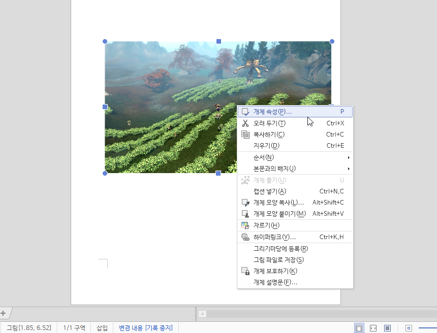The width and height of the screenshot is (437, 333).
Task: Choose 그림 파일로 저장(S)
Action: (295, 260)
